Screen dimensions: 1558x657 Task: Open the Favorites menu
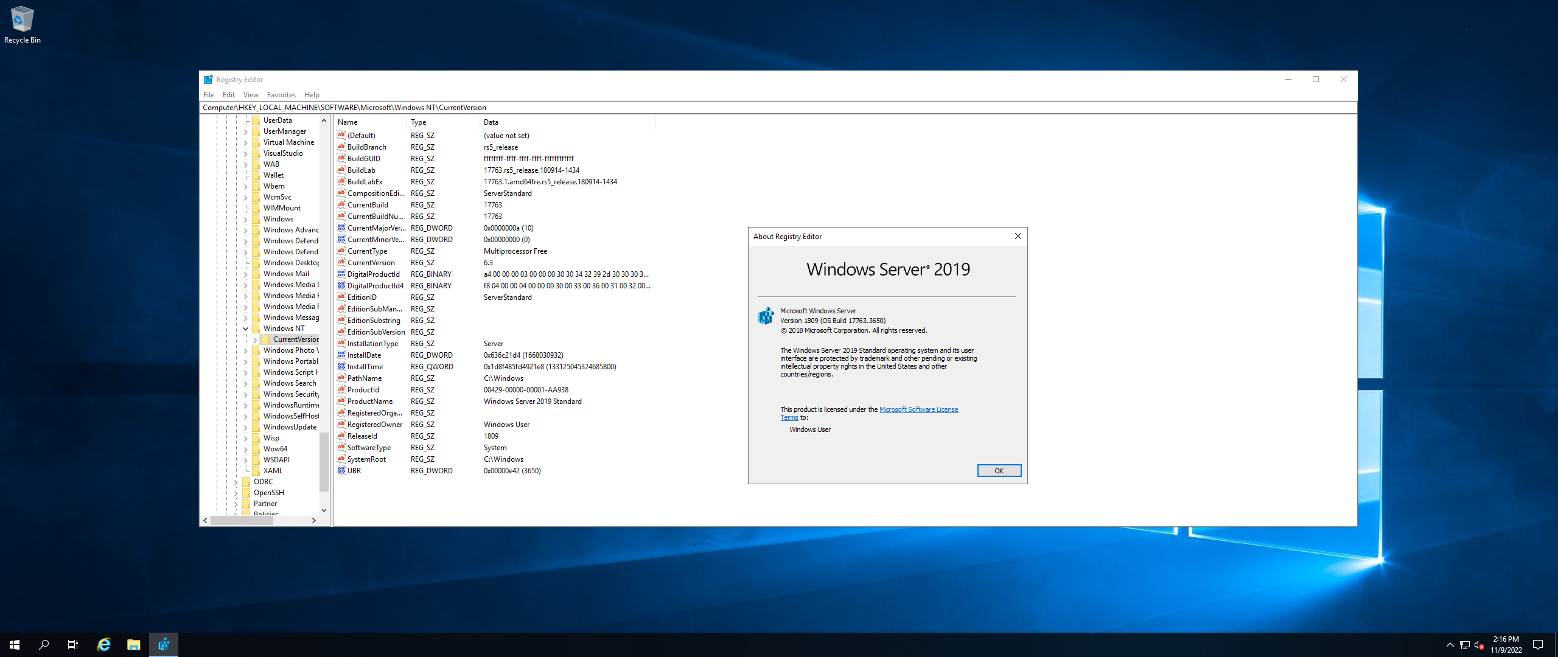[281, 95]
